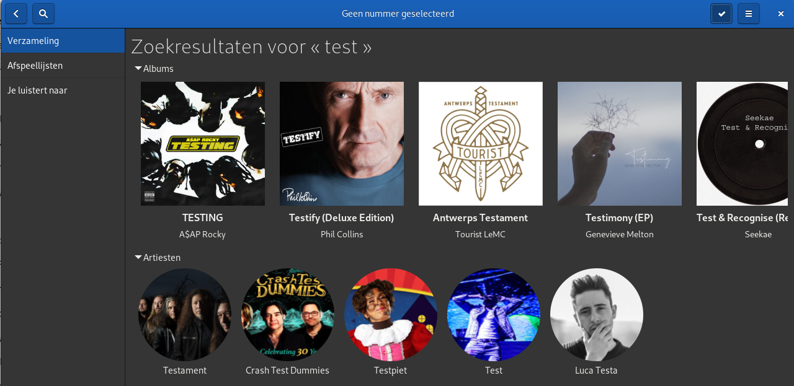Open the Antwerps Testament album cover
Viewport: 794px width, 386px height.
point(481,144)
